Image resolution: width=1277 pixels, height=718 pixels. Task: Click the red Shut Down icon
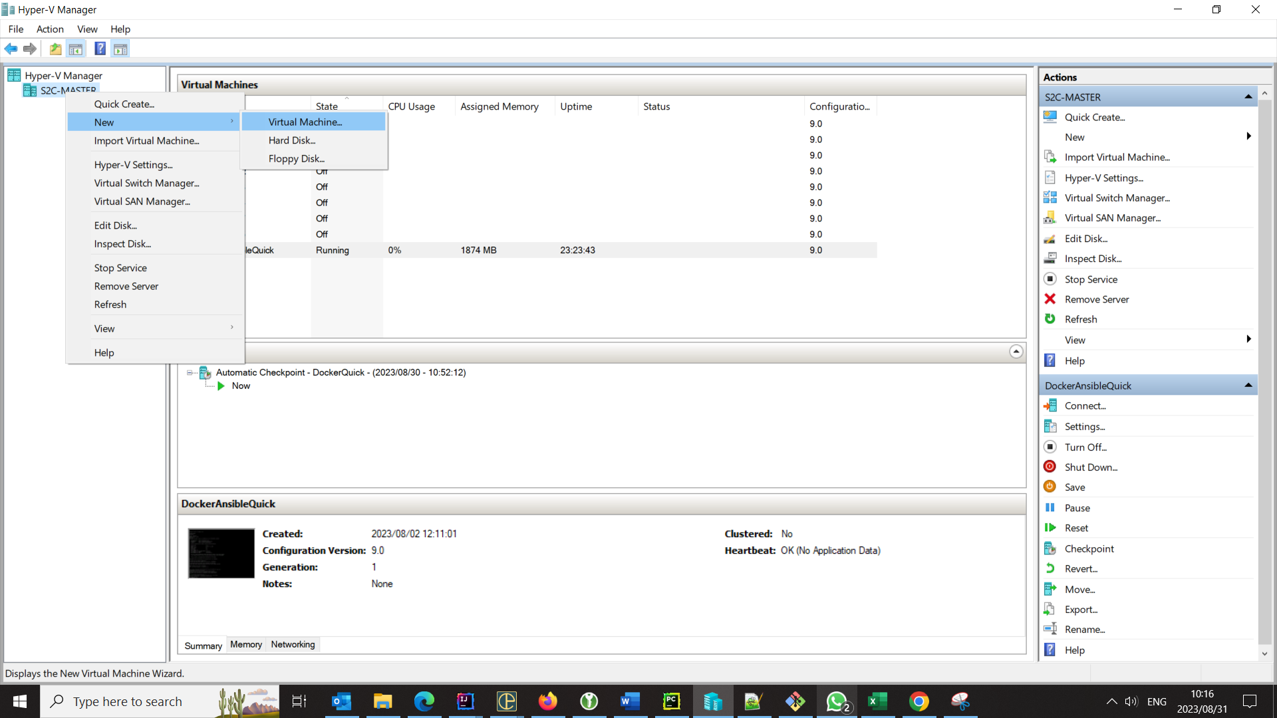(1050, 467)
